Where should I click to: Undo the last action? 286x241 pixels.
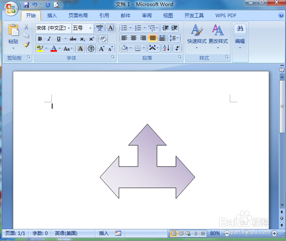tap(34, 5)
